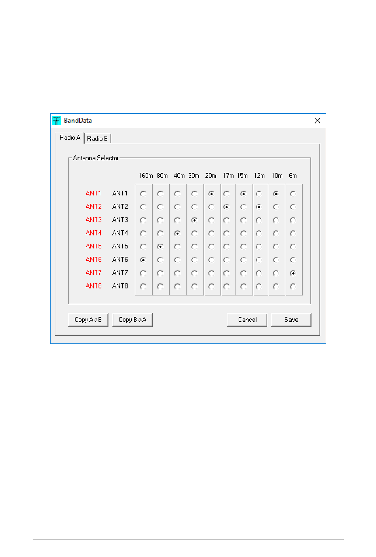Select ANT1 for the 40m band
The image size is (376, 557).
pyautogui.click(x=177, y=194)
